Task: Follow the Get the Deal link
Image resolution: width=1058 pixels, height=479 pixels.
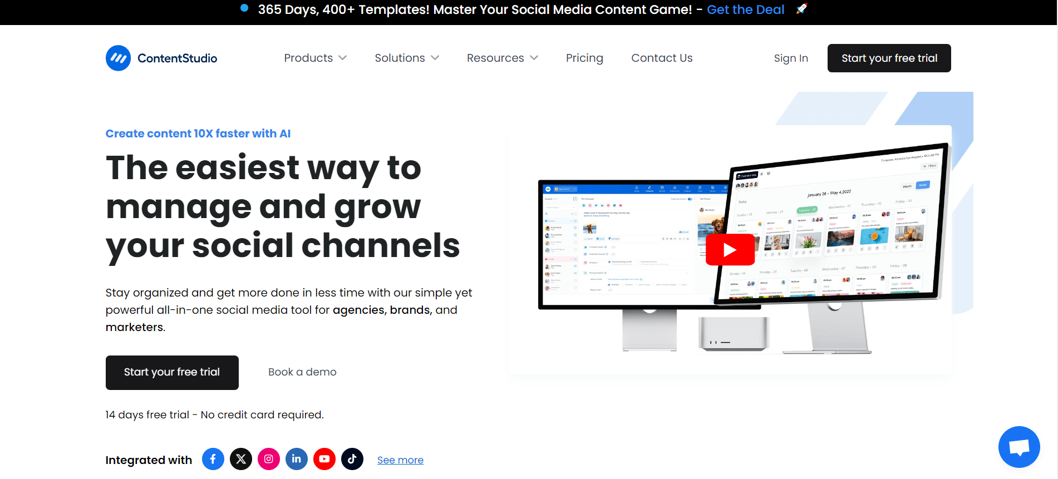Action: [x=745, y=9]
